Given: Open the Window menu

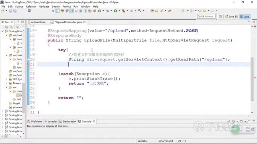Looking at the screenshot, I should click(x=85, y=6).
